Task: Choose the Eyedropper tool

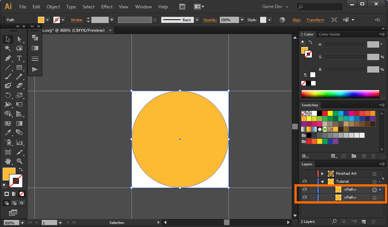Action: [8, 132]
